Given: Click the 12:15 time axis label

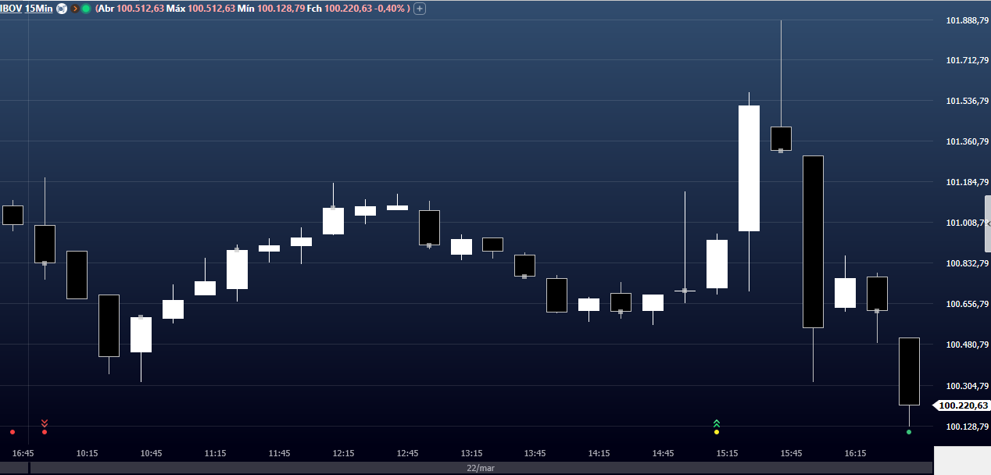Looking at the screenshot, I should 343,453.
